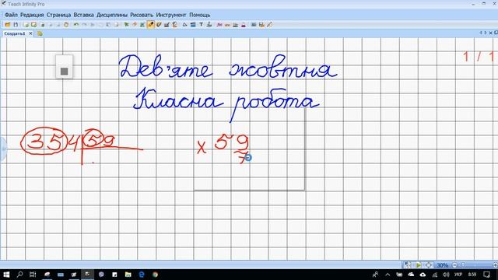
Task: Click the new page icon in toolbar
Action: click(x=26, y=24)
